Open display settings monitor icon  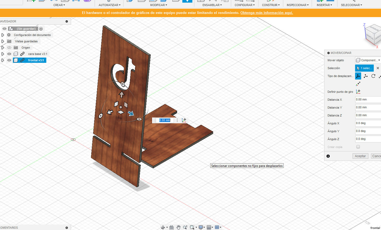point(201,227)
